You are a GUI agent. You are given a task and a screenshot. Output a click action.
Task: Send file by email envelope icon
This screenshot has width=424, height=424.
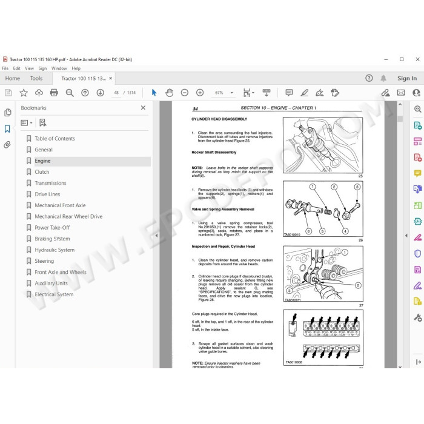[x=401, y=93]
